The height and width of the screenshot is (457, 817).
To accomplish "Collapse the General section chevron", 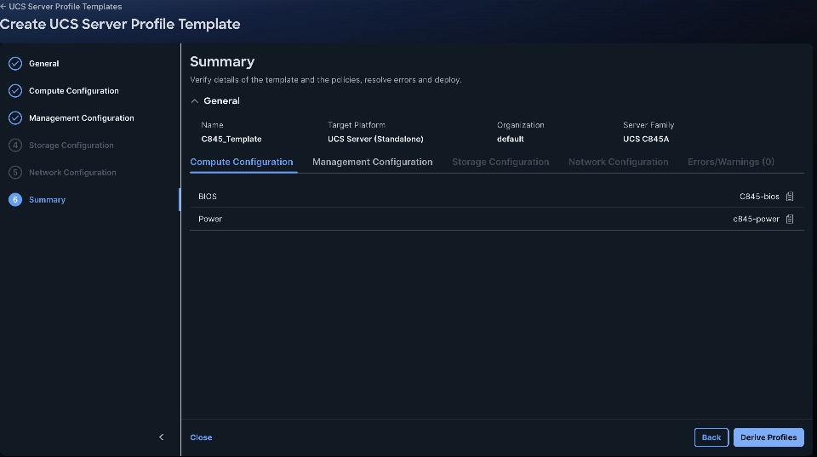I will tap(194, 101).
